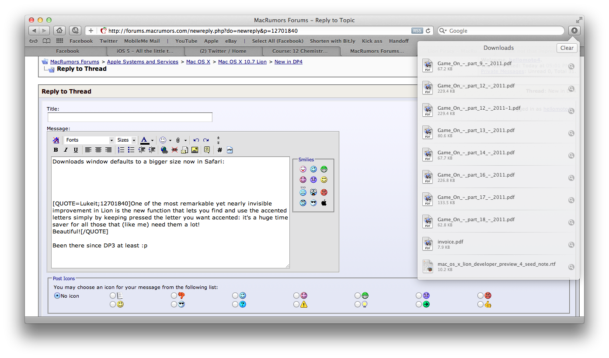Click the Remove Text Formatting icon
The width and height of the screenshot is (609, 358).
tap(56, 140)
